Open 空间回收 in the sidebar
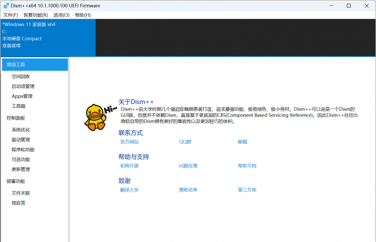 click(x=21, y=76)
